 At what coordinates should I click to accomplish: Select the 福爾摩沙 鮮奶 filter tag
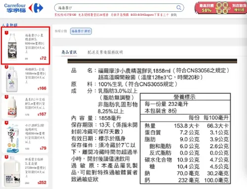click(81, 31)
